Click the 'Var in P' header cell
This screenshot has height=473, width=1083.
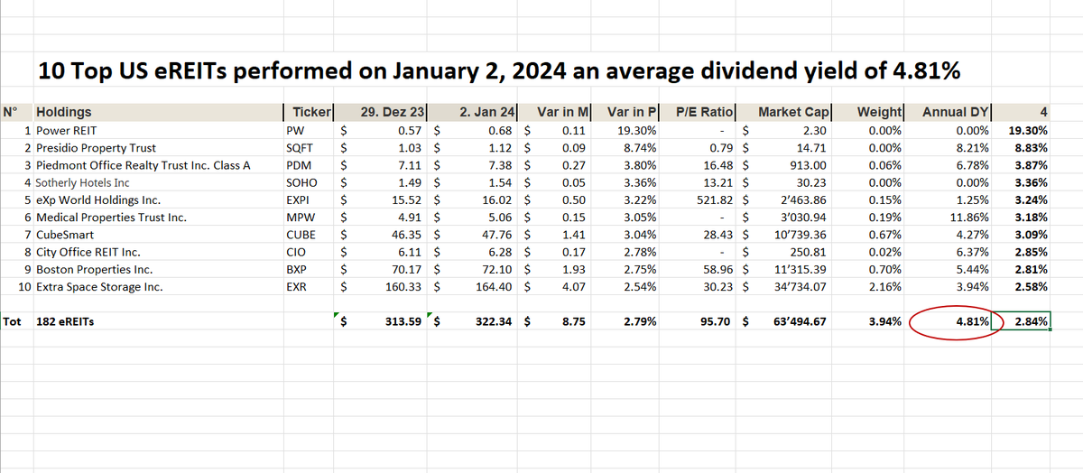coord(626,113)
